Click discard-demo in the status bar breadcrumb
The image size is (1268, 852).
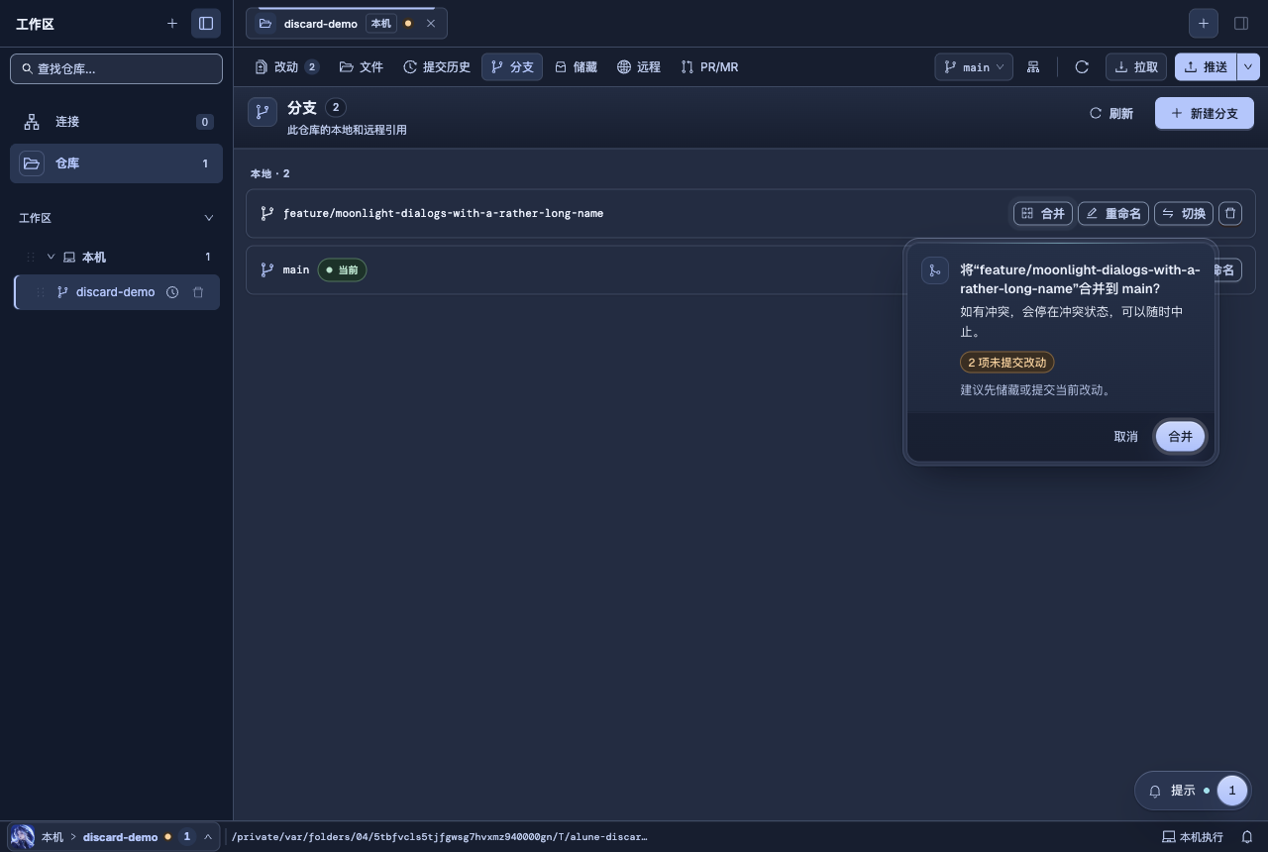(120, 837)
